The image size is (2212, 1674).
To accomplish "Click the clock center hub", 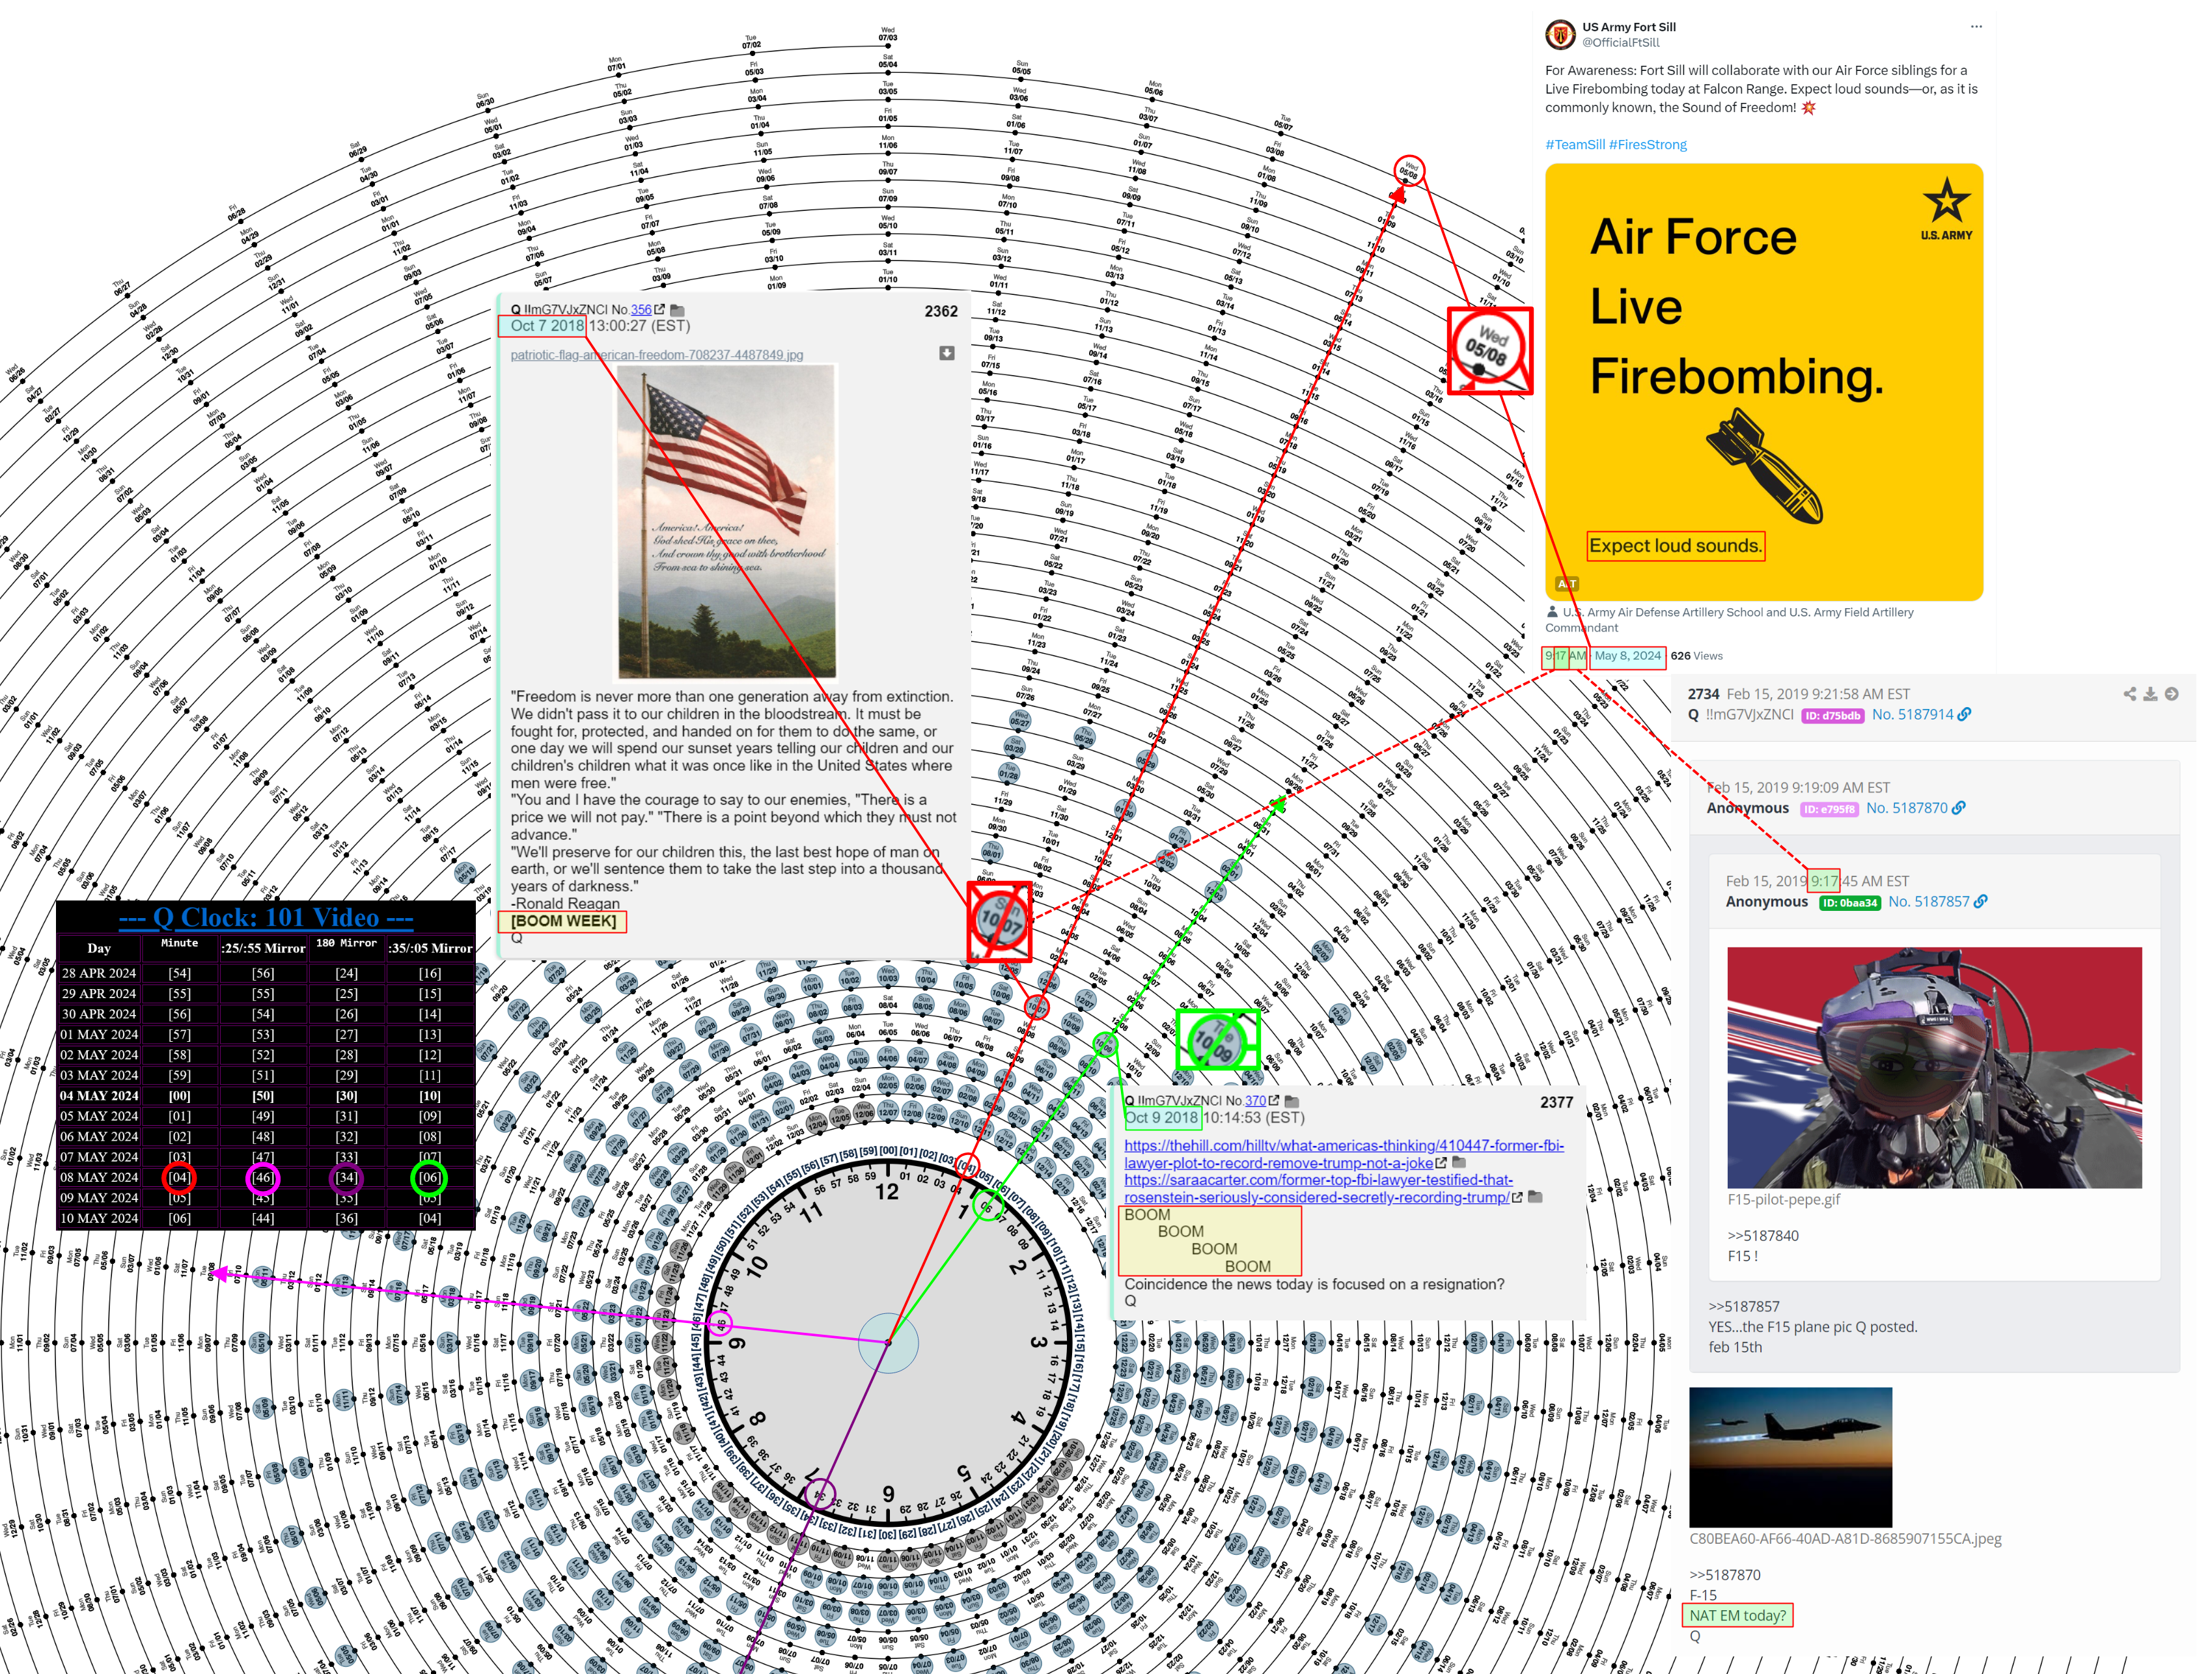I will (x=888, y=1343).
